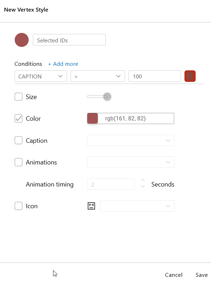This screenshot has height=281, width=211.
Task: Increase animation timing with up arrow
Action: pos(143,180)
